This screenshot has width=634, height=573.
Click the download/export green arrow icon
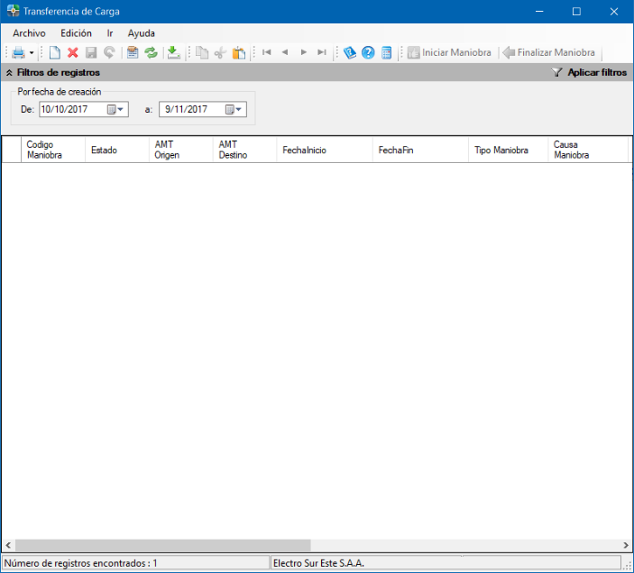pyautogui.click(x=174, y=53)
